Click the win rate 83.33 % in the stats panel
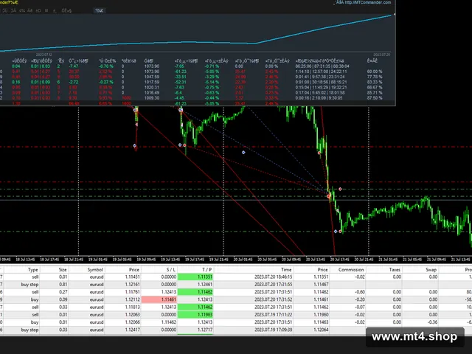Viewport: 472px width, 354px height. [x=375, y=82]
